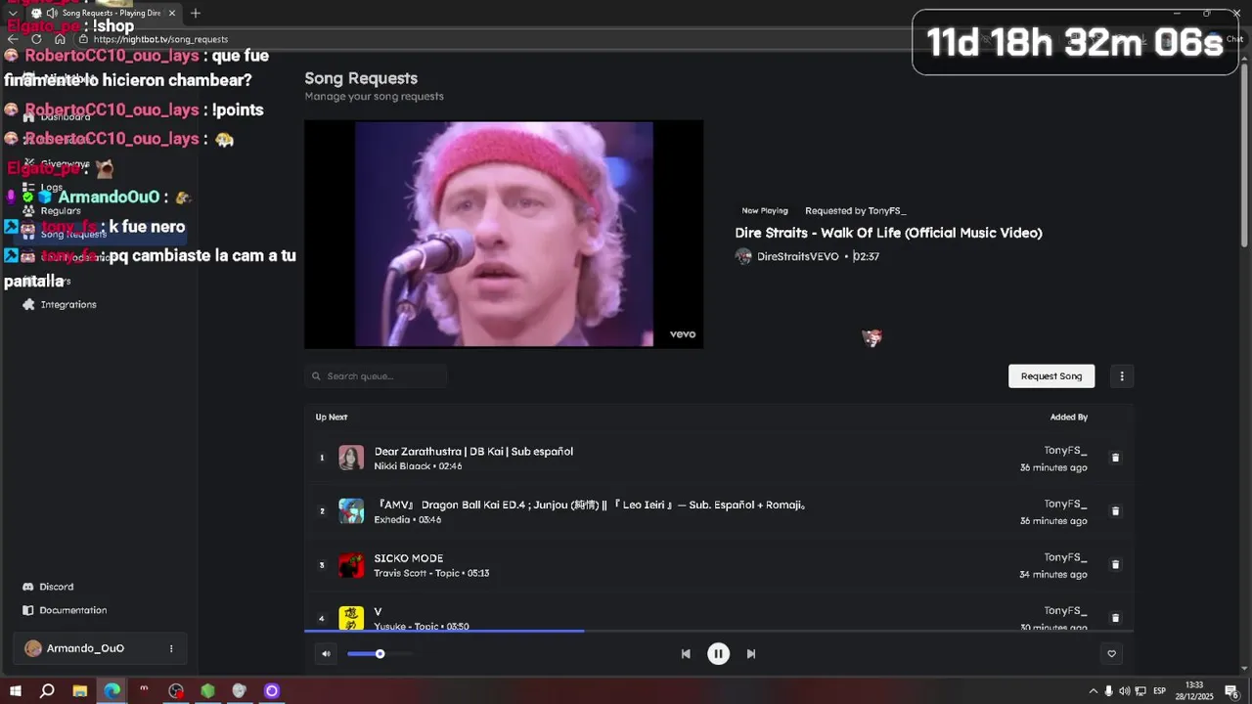Click the nightbot.tv address bar
Image resolution: width=1252 pixels, height=704 pixels.
click(x=161, y=39)
